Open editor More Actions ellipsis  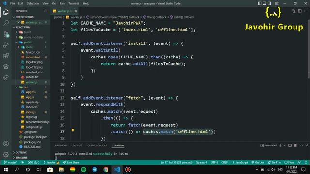click(306, 11)
